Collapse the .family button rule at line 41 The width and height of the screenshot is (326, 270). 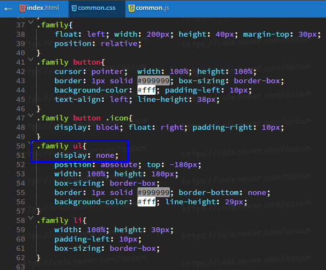31,60
